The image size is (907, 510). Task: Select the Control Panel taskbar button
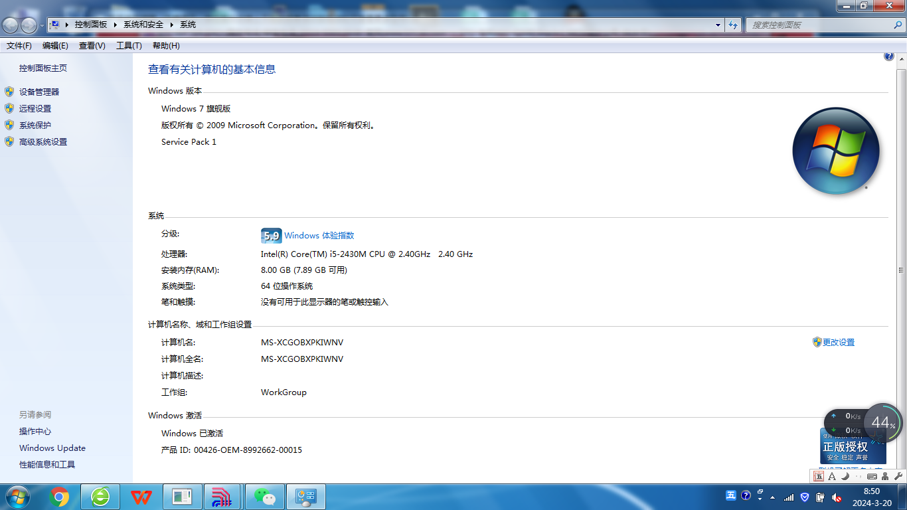coord(305,497)
